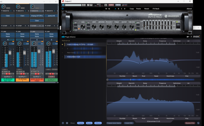Viewport: 204px width, 126px height.
Task: Open the settings gear in the EQ plugin footer
Action: [x=67, y=123]
